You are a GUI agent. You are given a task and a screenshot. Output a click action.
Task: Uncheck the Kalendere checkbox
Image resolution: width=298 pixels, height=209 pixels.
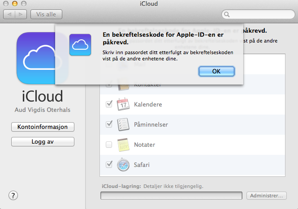(109, 104)
